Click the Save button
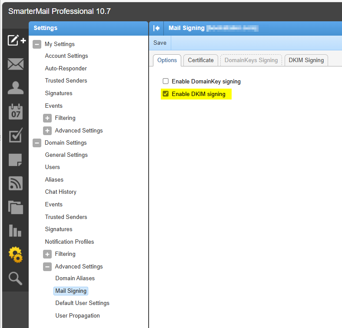 (160, 43)
